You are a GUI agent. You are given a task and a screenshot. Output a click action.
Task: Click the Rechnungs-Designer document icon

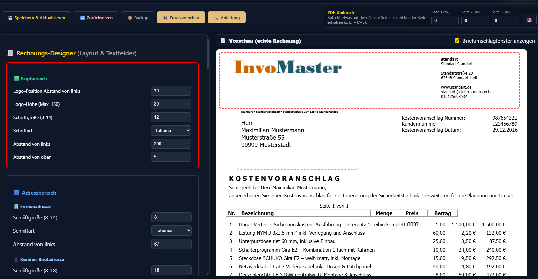point(10,53)
